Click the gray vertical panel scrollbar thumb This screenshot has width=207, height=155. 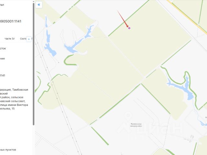click(x=34, y=64)
